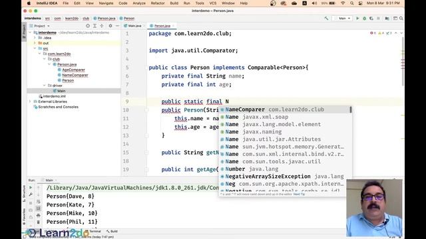Image resolution: width=426 pixels, height=239 pixels.
Task: Click Expand All icon in Project panel
Action: 95,26
